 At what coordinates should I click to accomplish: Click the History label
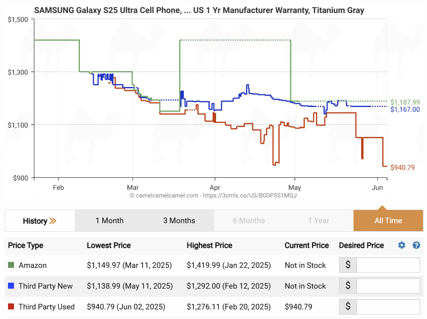[x=35, y=221]
